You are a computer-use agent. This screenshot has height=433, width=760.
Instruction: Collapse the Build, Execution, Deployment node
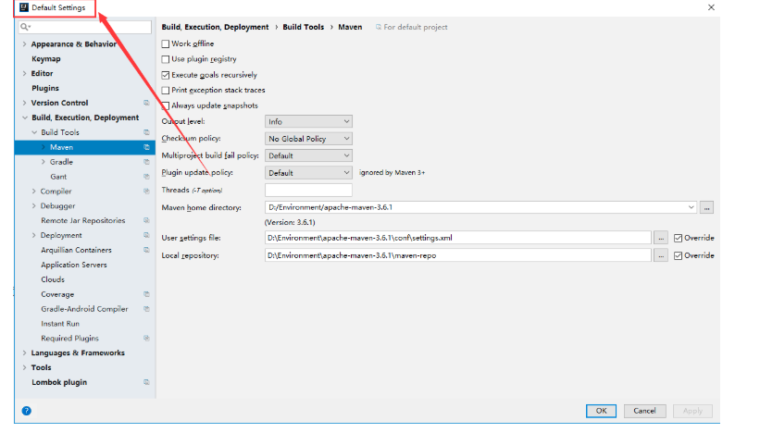click(25, 118)
